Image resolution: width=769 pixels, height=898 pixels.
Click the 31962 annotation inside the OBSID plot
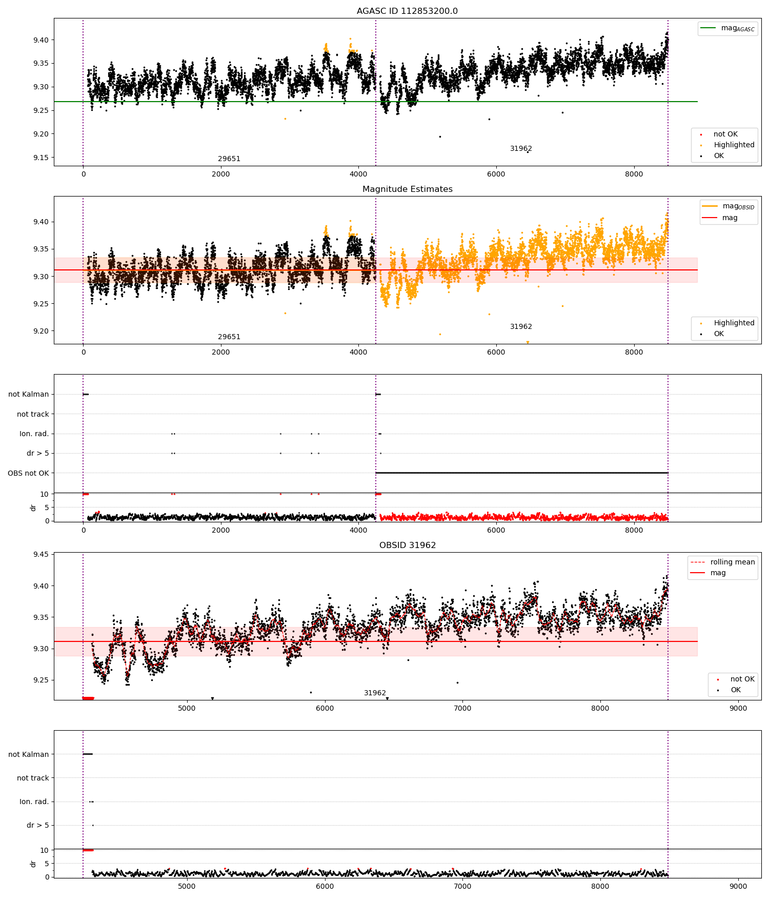click(x=375, y=693)
